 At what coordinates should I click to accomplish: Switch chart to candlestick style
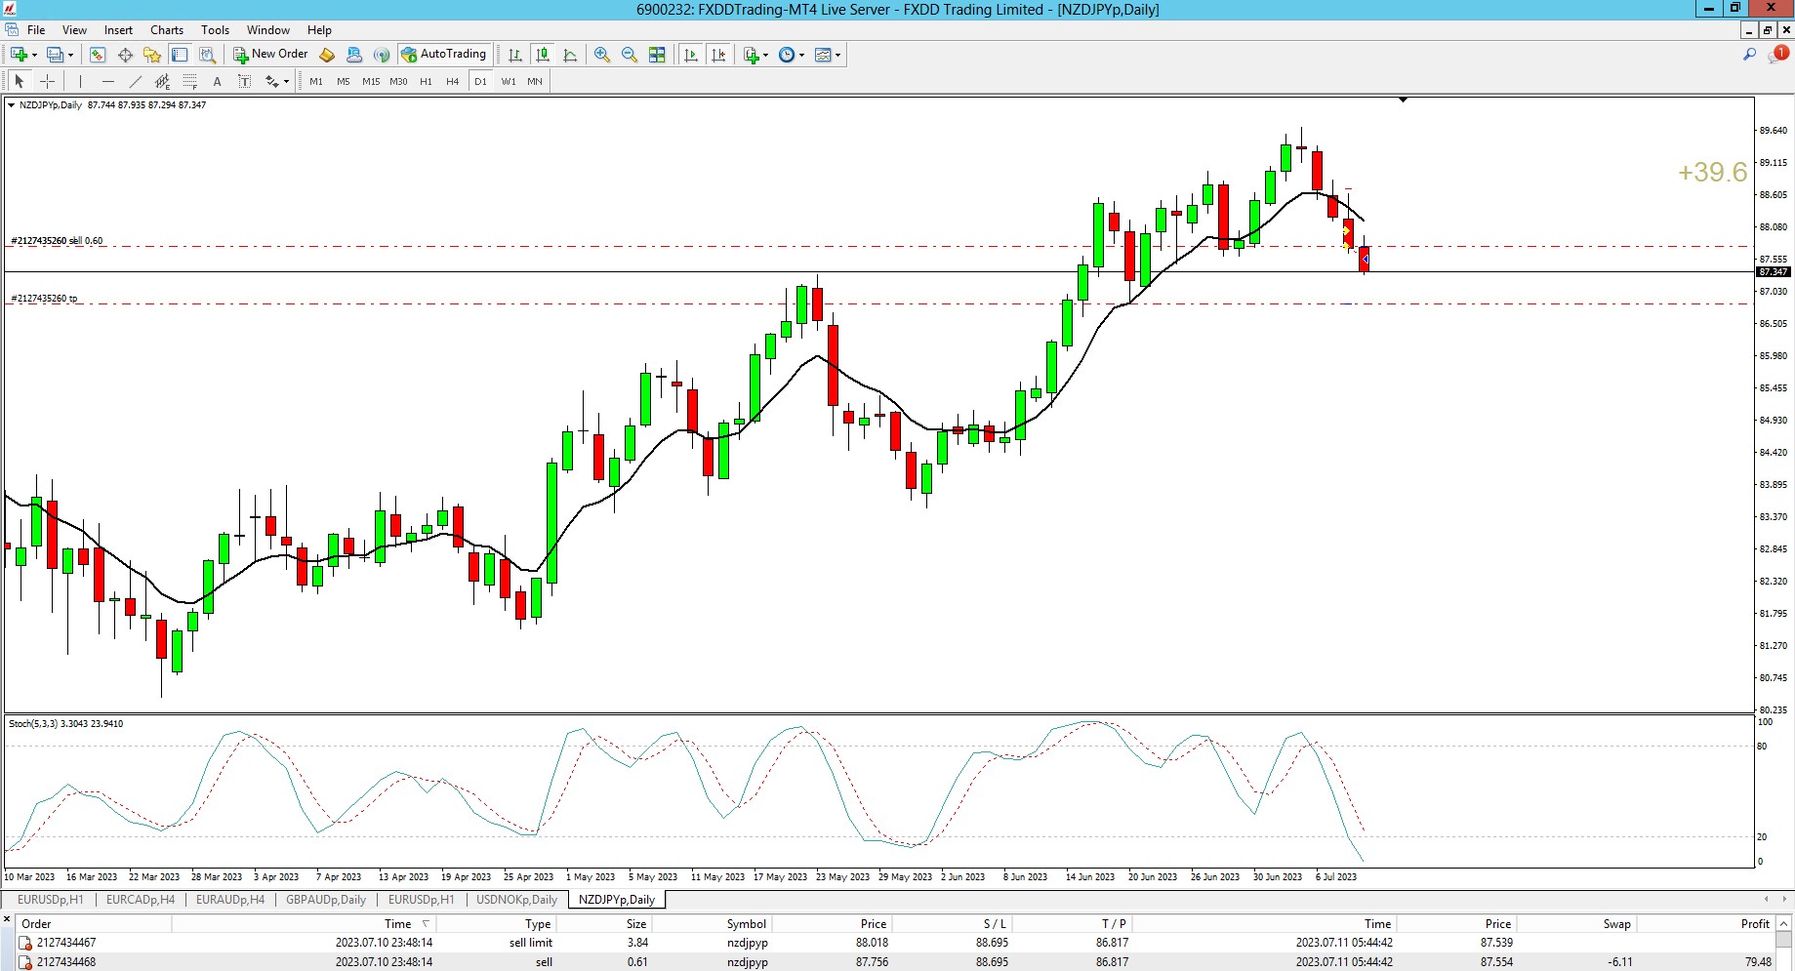click(543, 55)
